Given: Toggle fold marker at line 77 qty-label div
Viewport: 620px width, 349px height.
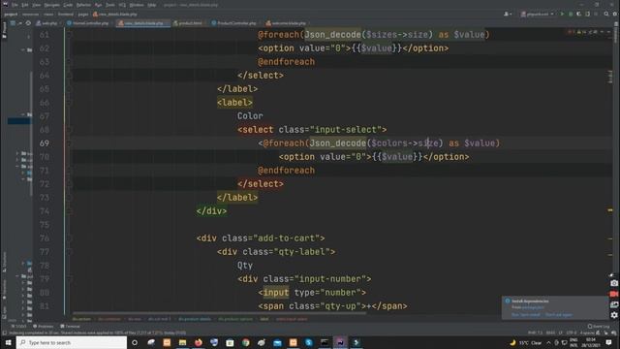Looking at the screenshot, I should (69, 252).
